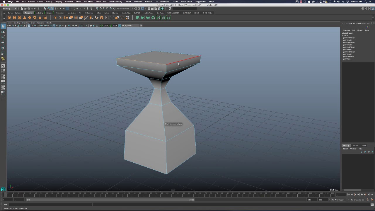
Task: Switch to the Animation shelf tab
Action: pyautogui.click(x=60, y=13)
